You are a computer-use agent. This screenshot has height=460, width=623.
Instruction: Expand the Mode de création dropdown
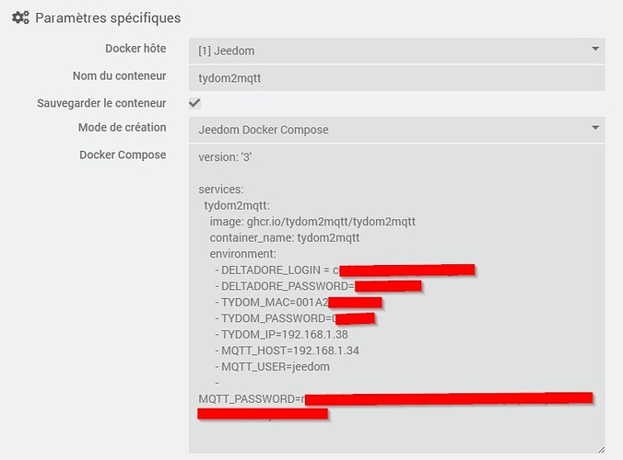click(396, 130)
